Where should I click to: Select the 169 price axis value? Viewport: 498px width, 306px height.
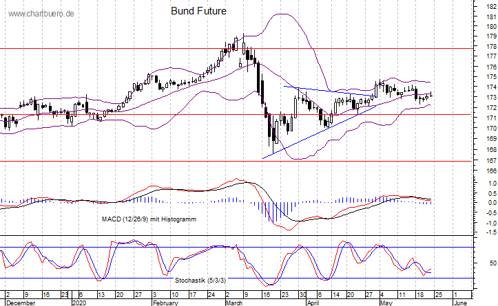coord(491,139)
